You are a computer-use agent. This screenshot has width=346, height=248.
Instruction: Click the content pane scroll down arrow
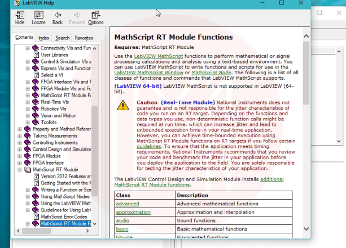(x=306, y=229)
